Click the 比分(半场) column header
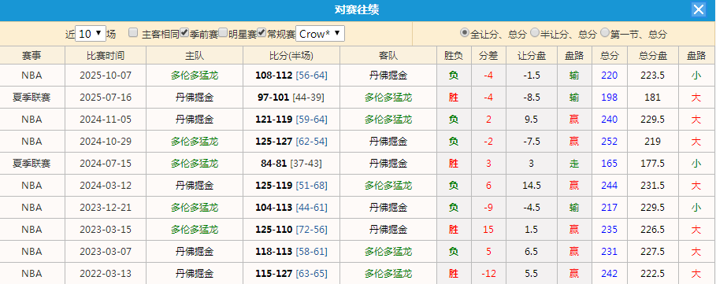 click(x=291, y=56)
